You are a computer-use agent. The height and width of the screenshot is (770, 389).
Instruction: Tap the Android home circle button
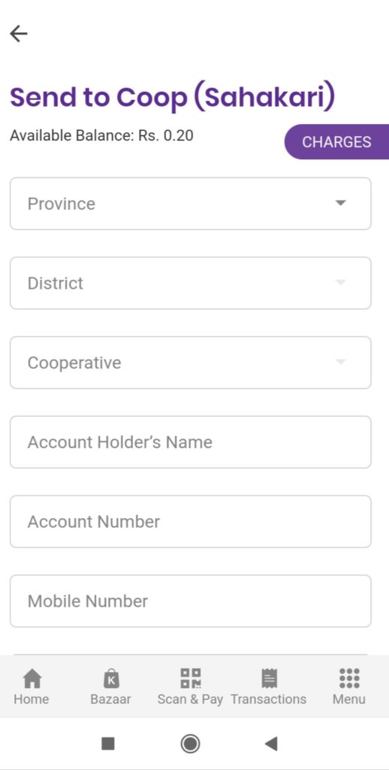[190, 744]
